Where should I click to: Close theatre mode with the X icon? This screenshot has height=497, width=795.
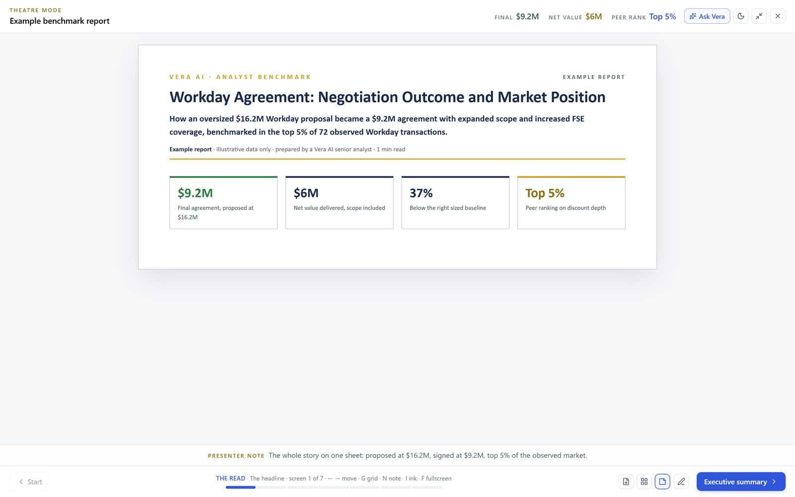(x=778, y=16)
